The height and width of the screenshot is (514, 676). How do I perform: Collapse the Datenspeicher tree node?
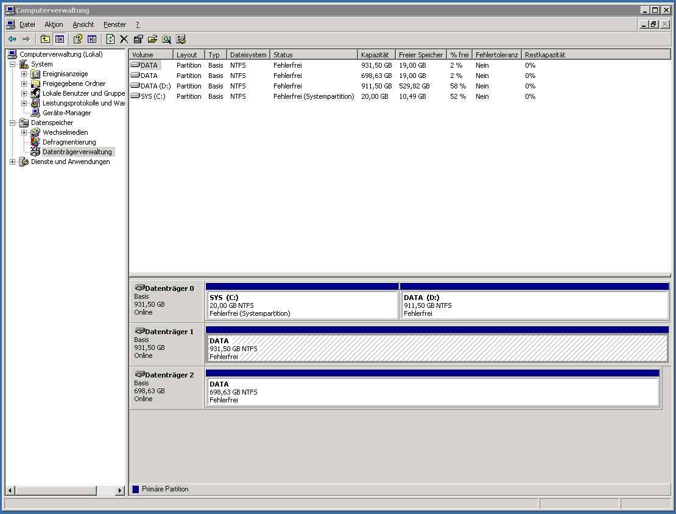click(13, 123)
